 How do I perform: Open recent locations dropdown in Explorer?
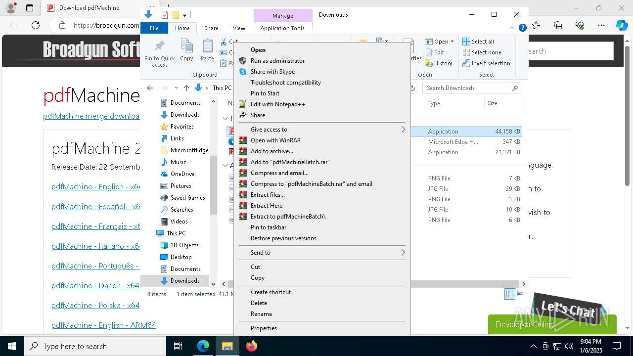[176, 88]
